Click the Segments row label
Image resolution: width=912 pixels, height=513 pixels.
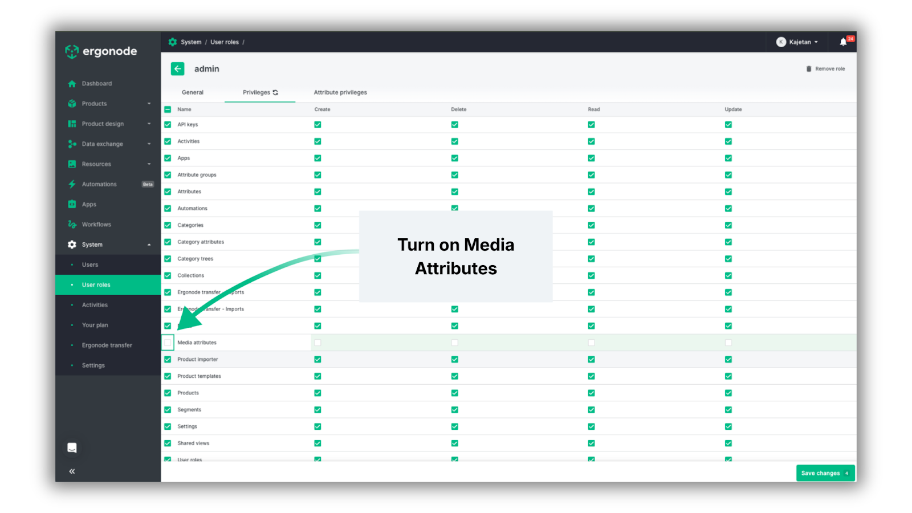point(189,410)
